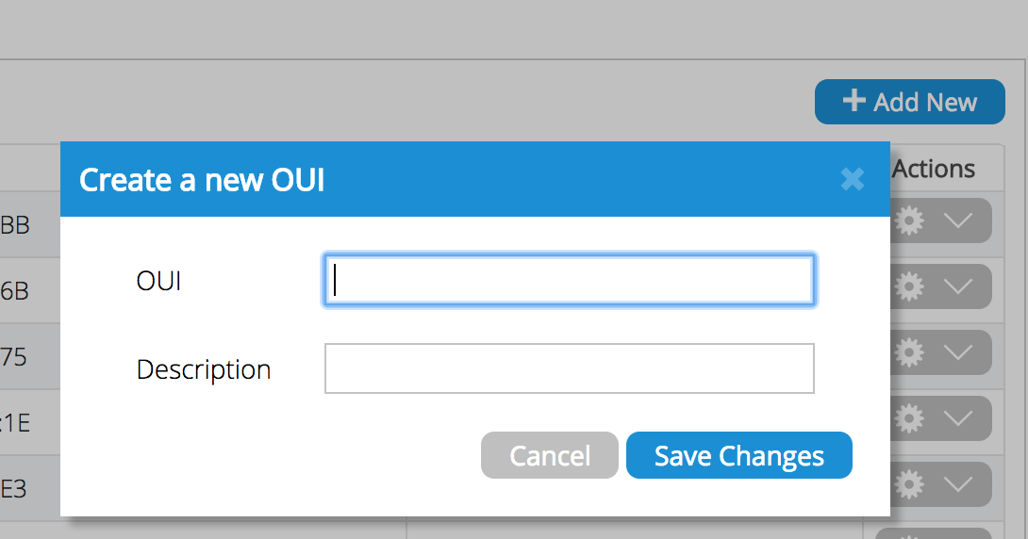Image resolution: width=1028 pixels, height=539 pixels.
Task: Expand dropdown chevron in third actions row
Action: [x=958, y=352]
